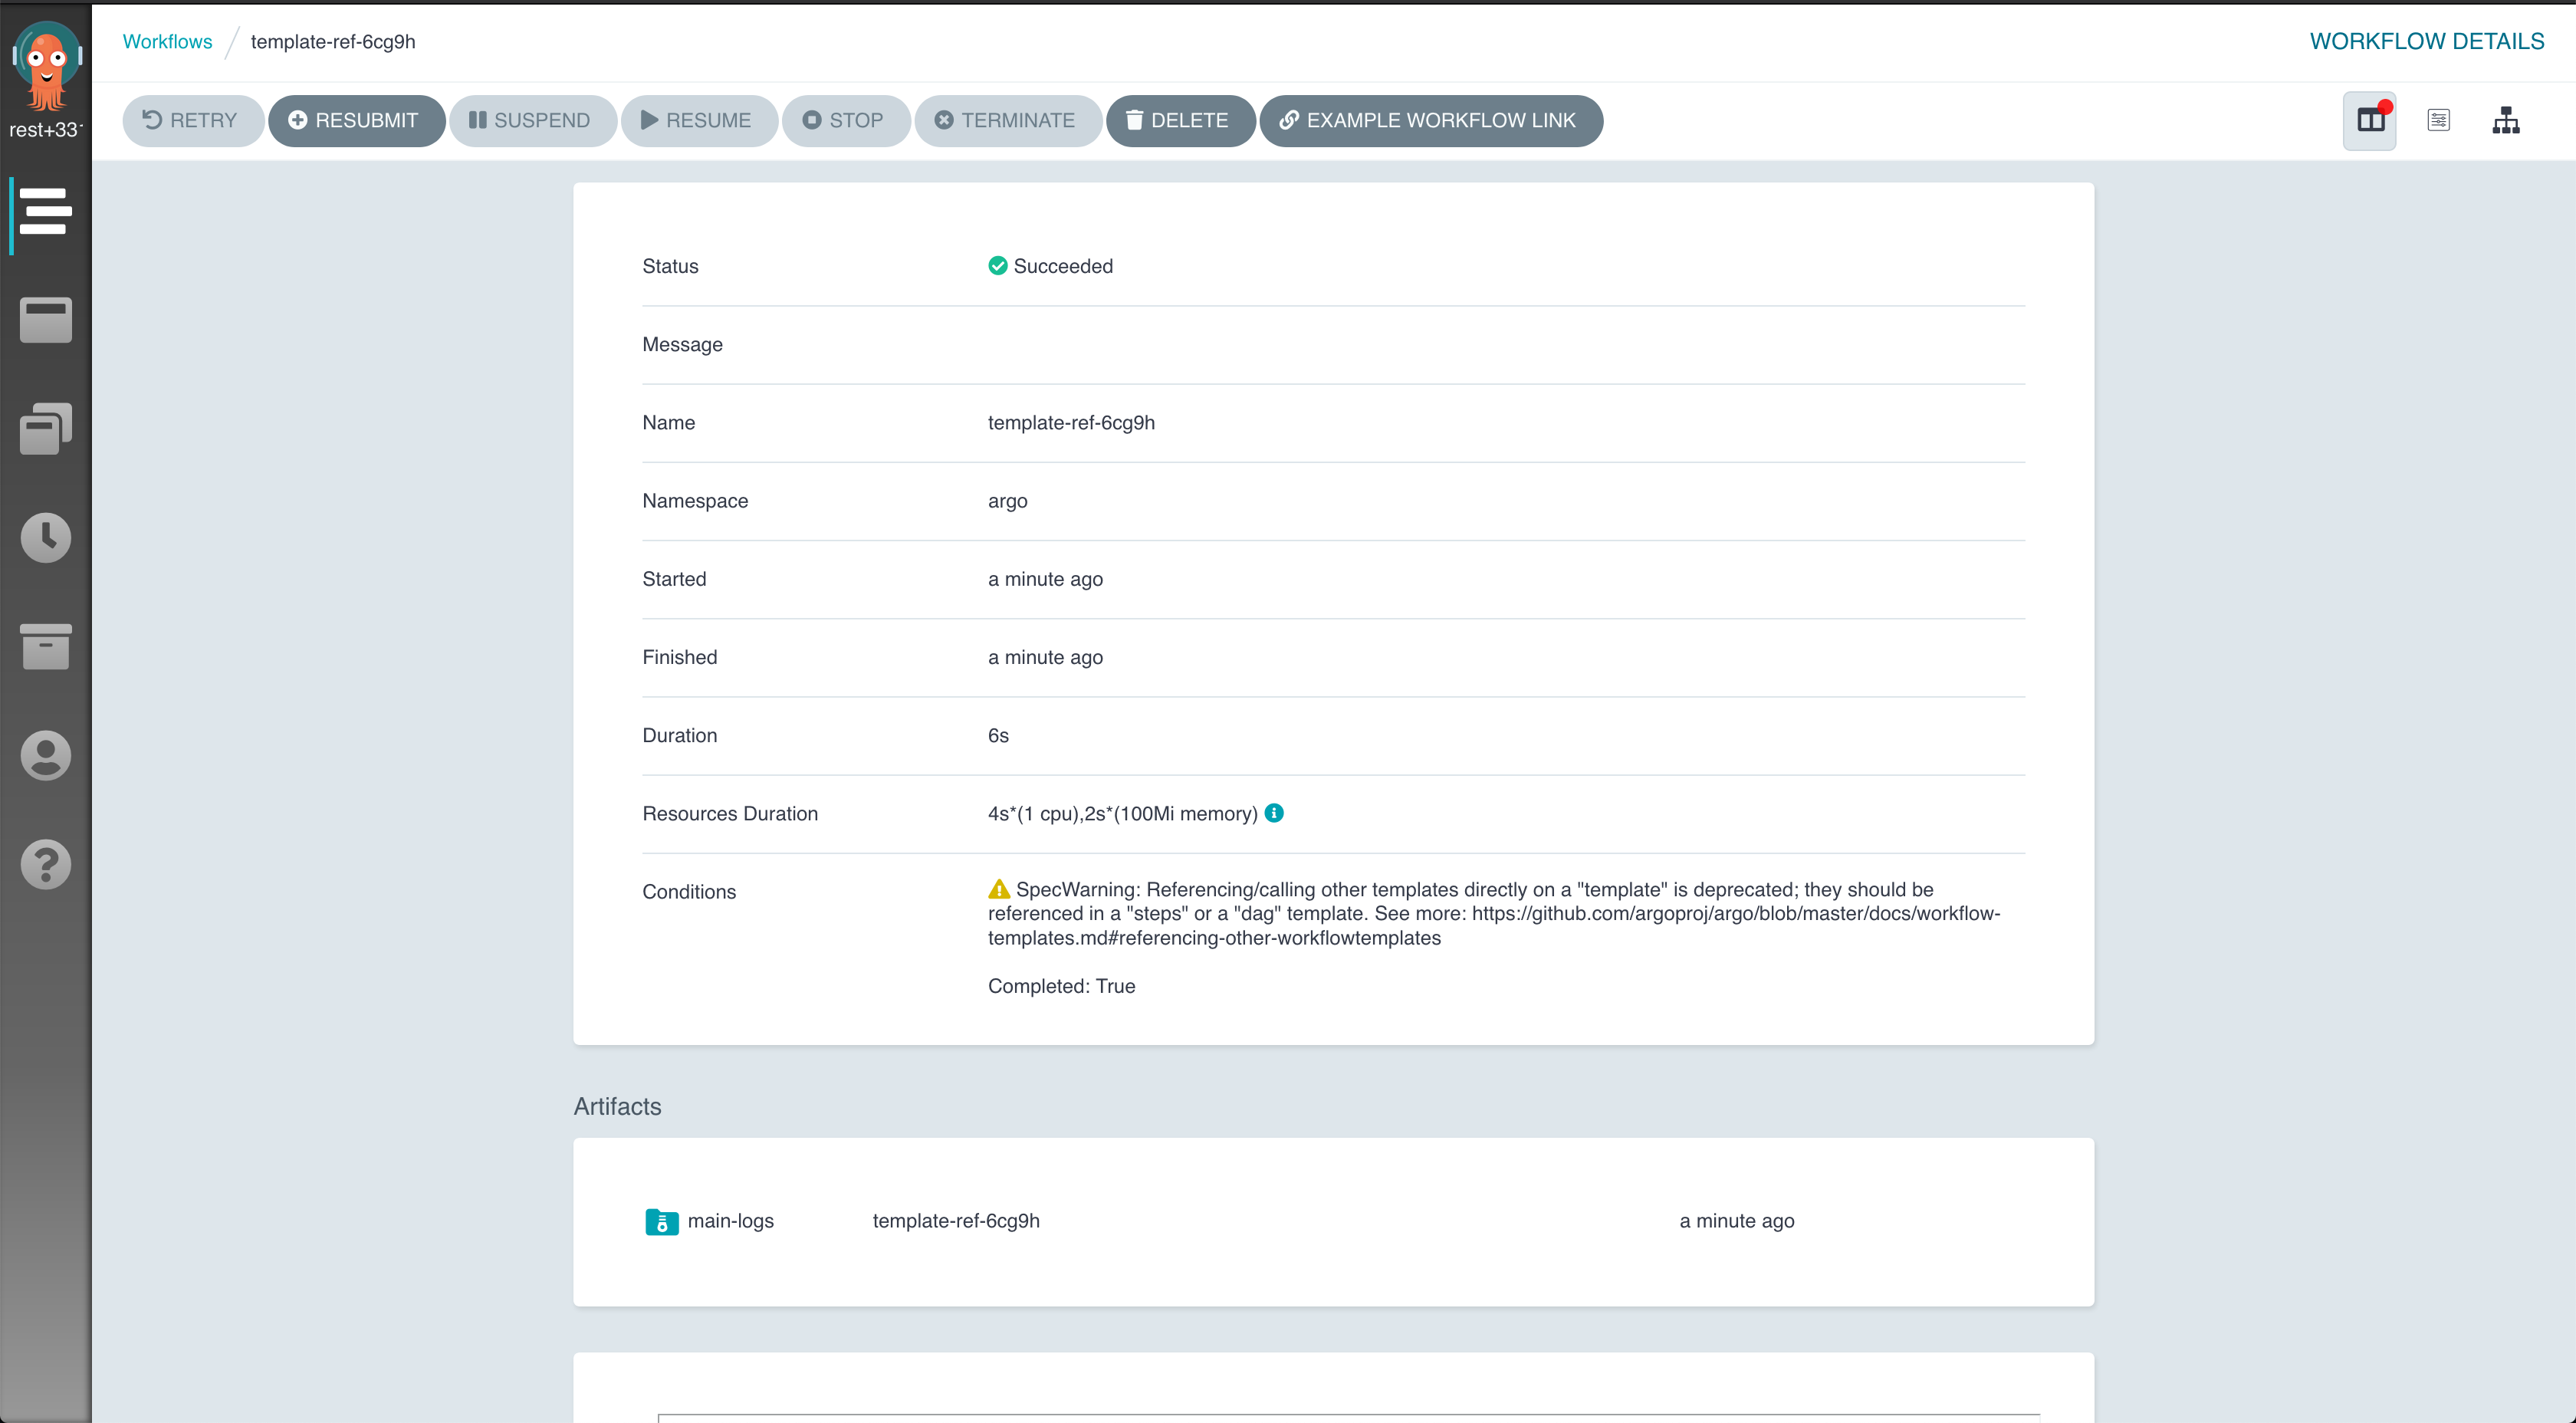Open the Workflows sidebar icon
2576x1423 pixels.
coord(45,212)
